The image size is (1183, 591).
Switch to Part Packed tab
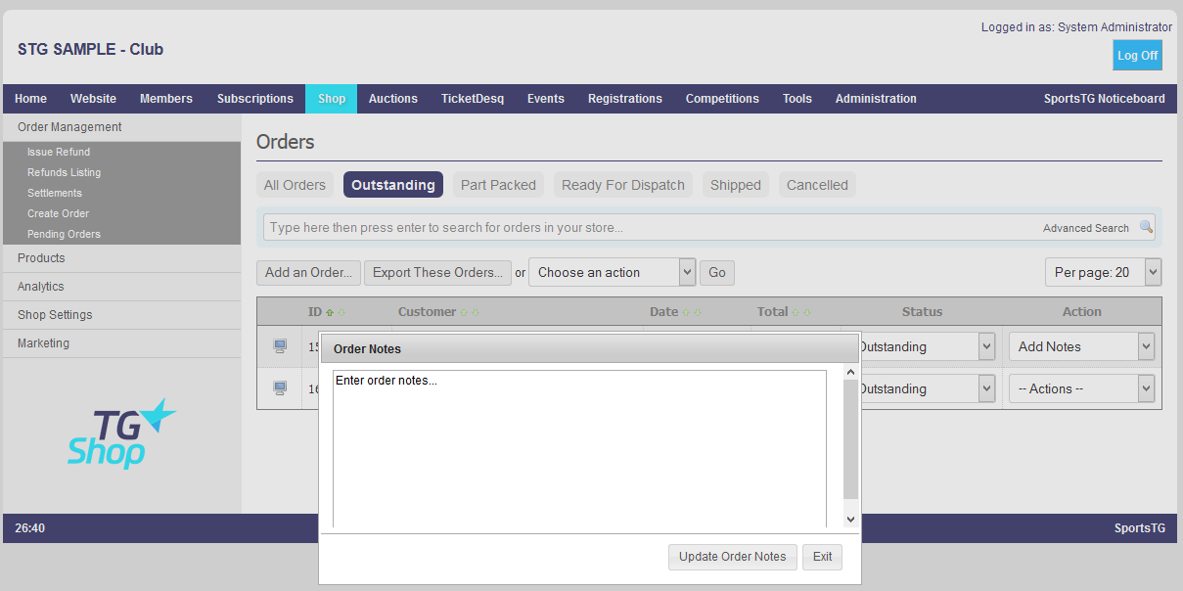tap(498, 185)
